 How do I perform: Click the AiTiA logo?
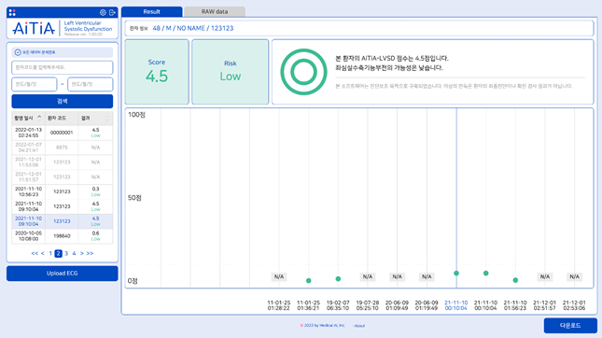[34, 28]
